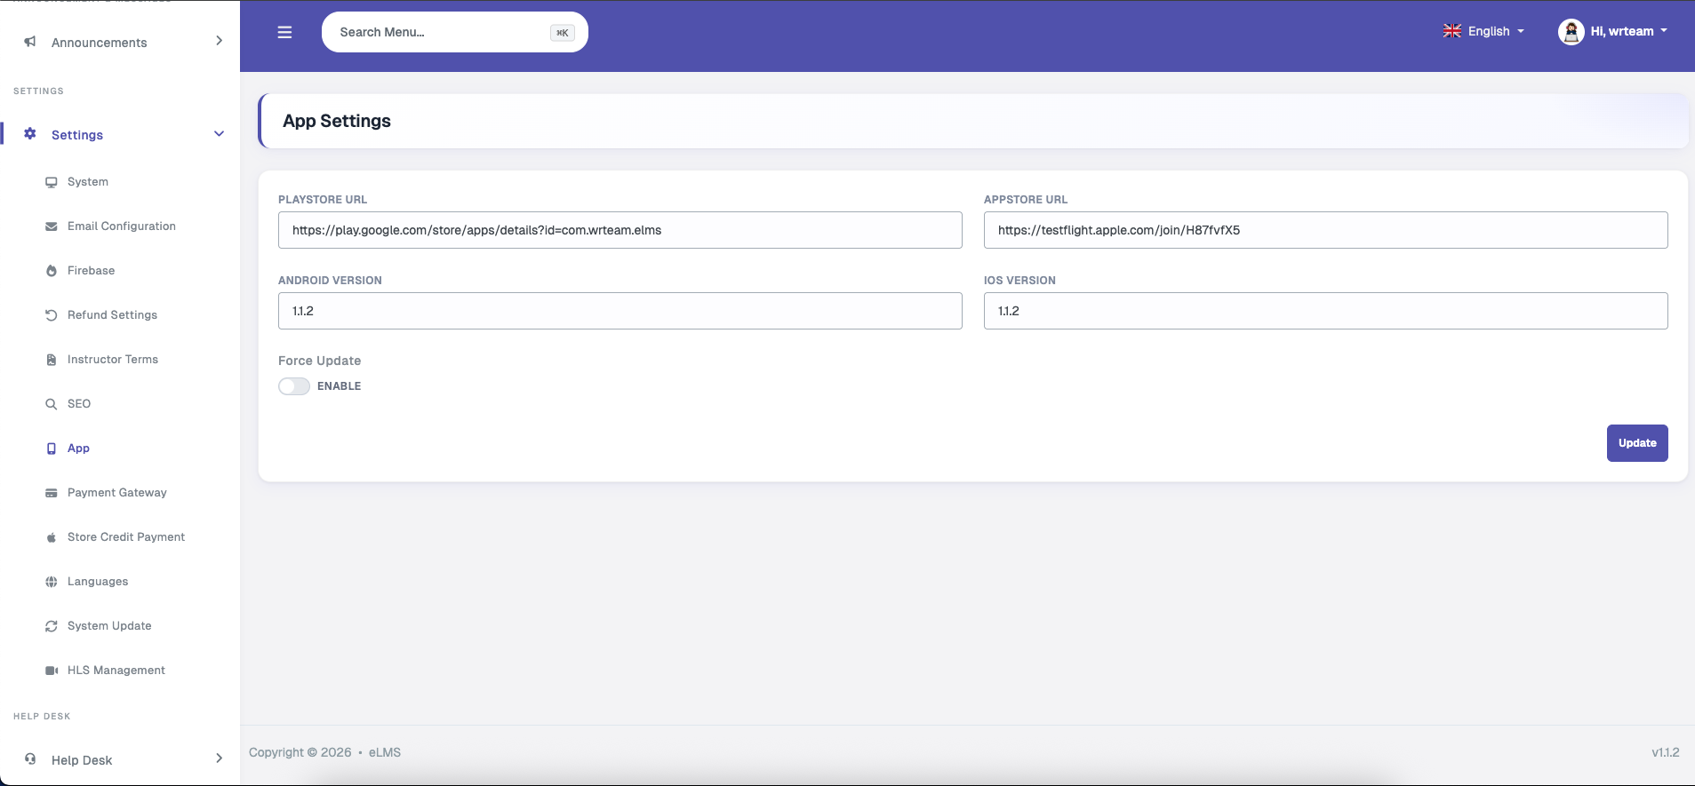This screenshot has width=1695, height=786.
Task: Click the Update button
Action: [1637, 443]
